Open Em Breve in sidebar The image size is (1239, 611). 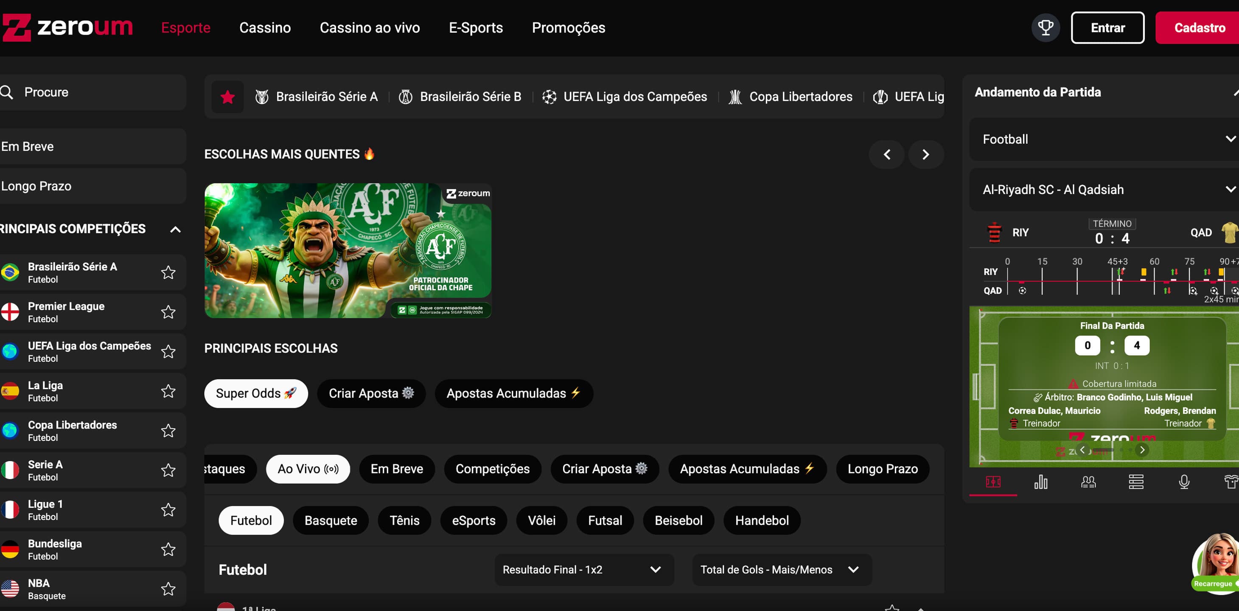click(x=93, y=146)
